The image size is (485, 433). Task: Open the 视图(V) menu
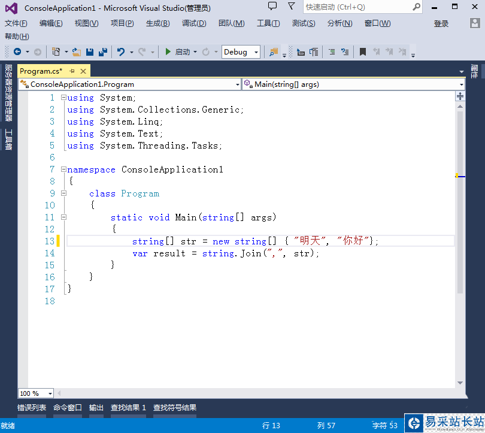point(87,23)
